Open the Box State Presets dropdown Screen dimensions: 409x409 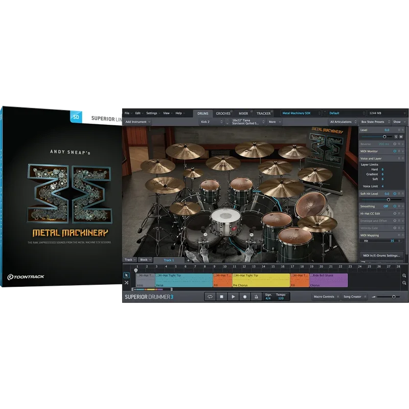click(375, 122)
